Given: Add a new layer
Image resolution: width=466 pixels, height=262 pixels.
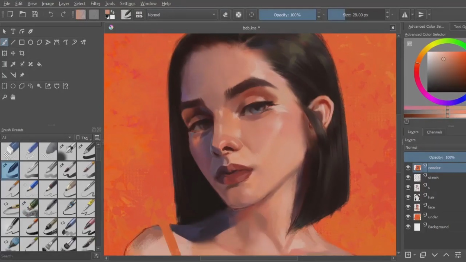Looking at the screenshot, I should tap(408, 255).
